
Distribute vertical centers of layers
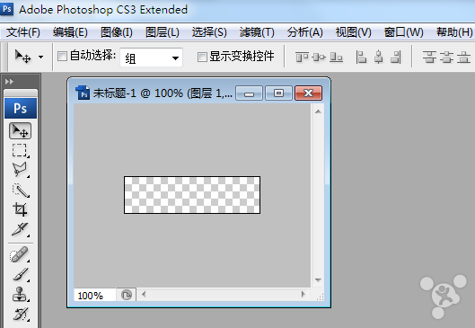446,57
